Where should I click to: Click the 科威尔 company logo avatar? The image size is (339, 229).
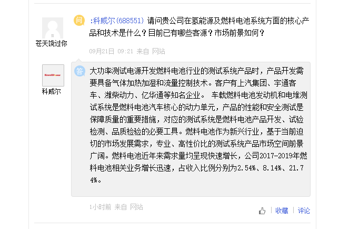coord(53,75)
